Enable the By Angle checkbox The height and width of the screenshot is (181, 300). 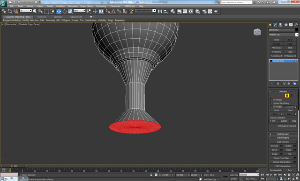271,106
